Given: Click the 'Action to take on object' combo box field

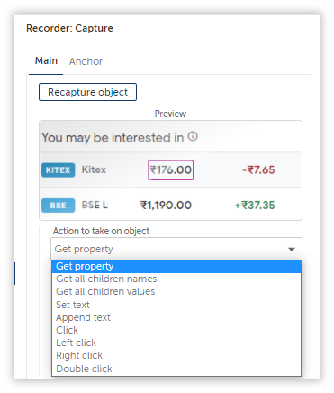Looking at the screenshot, I should (x=176, y=249).
